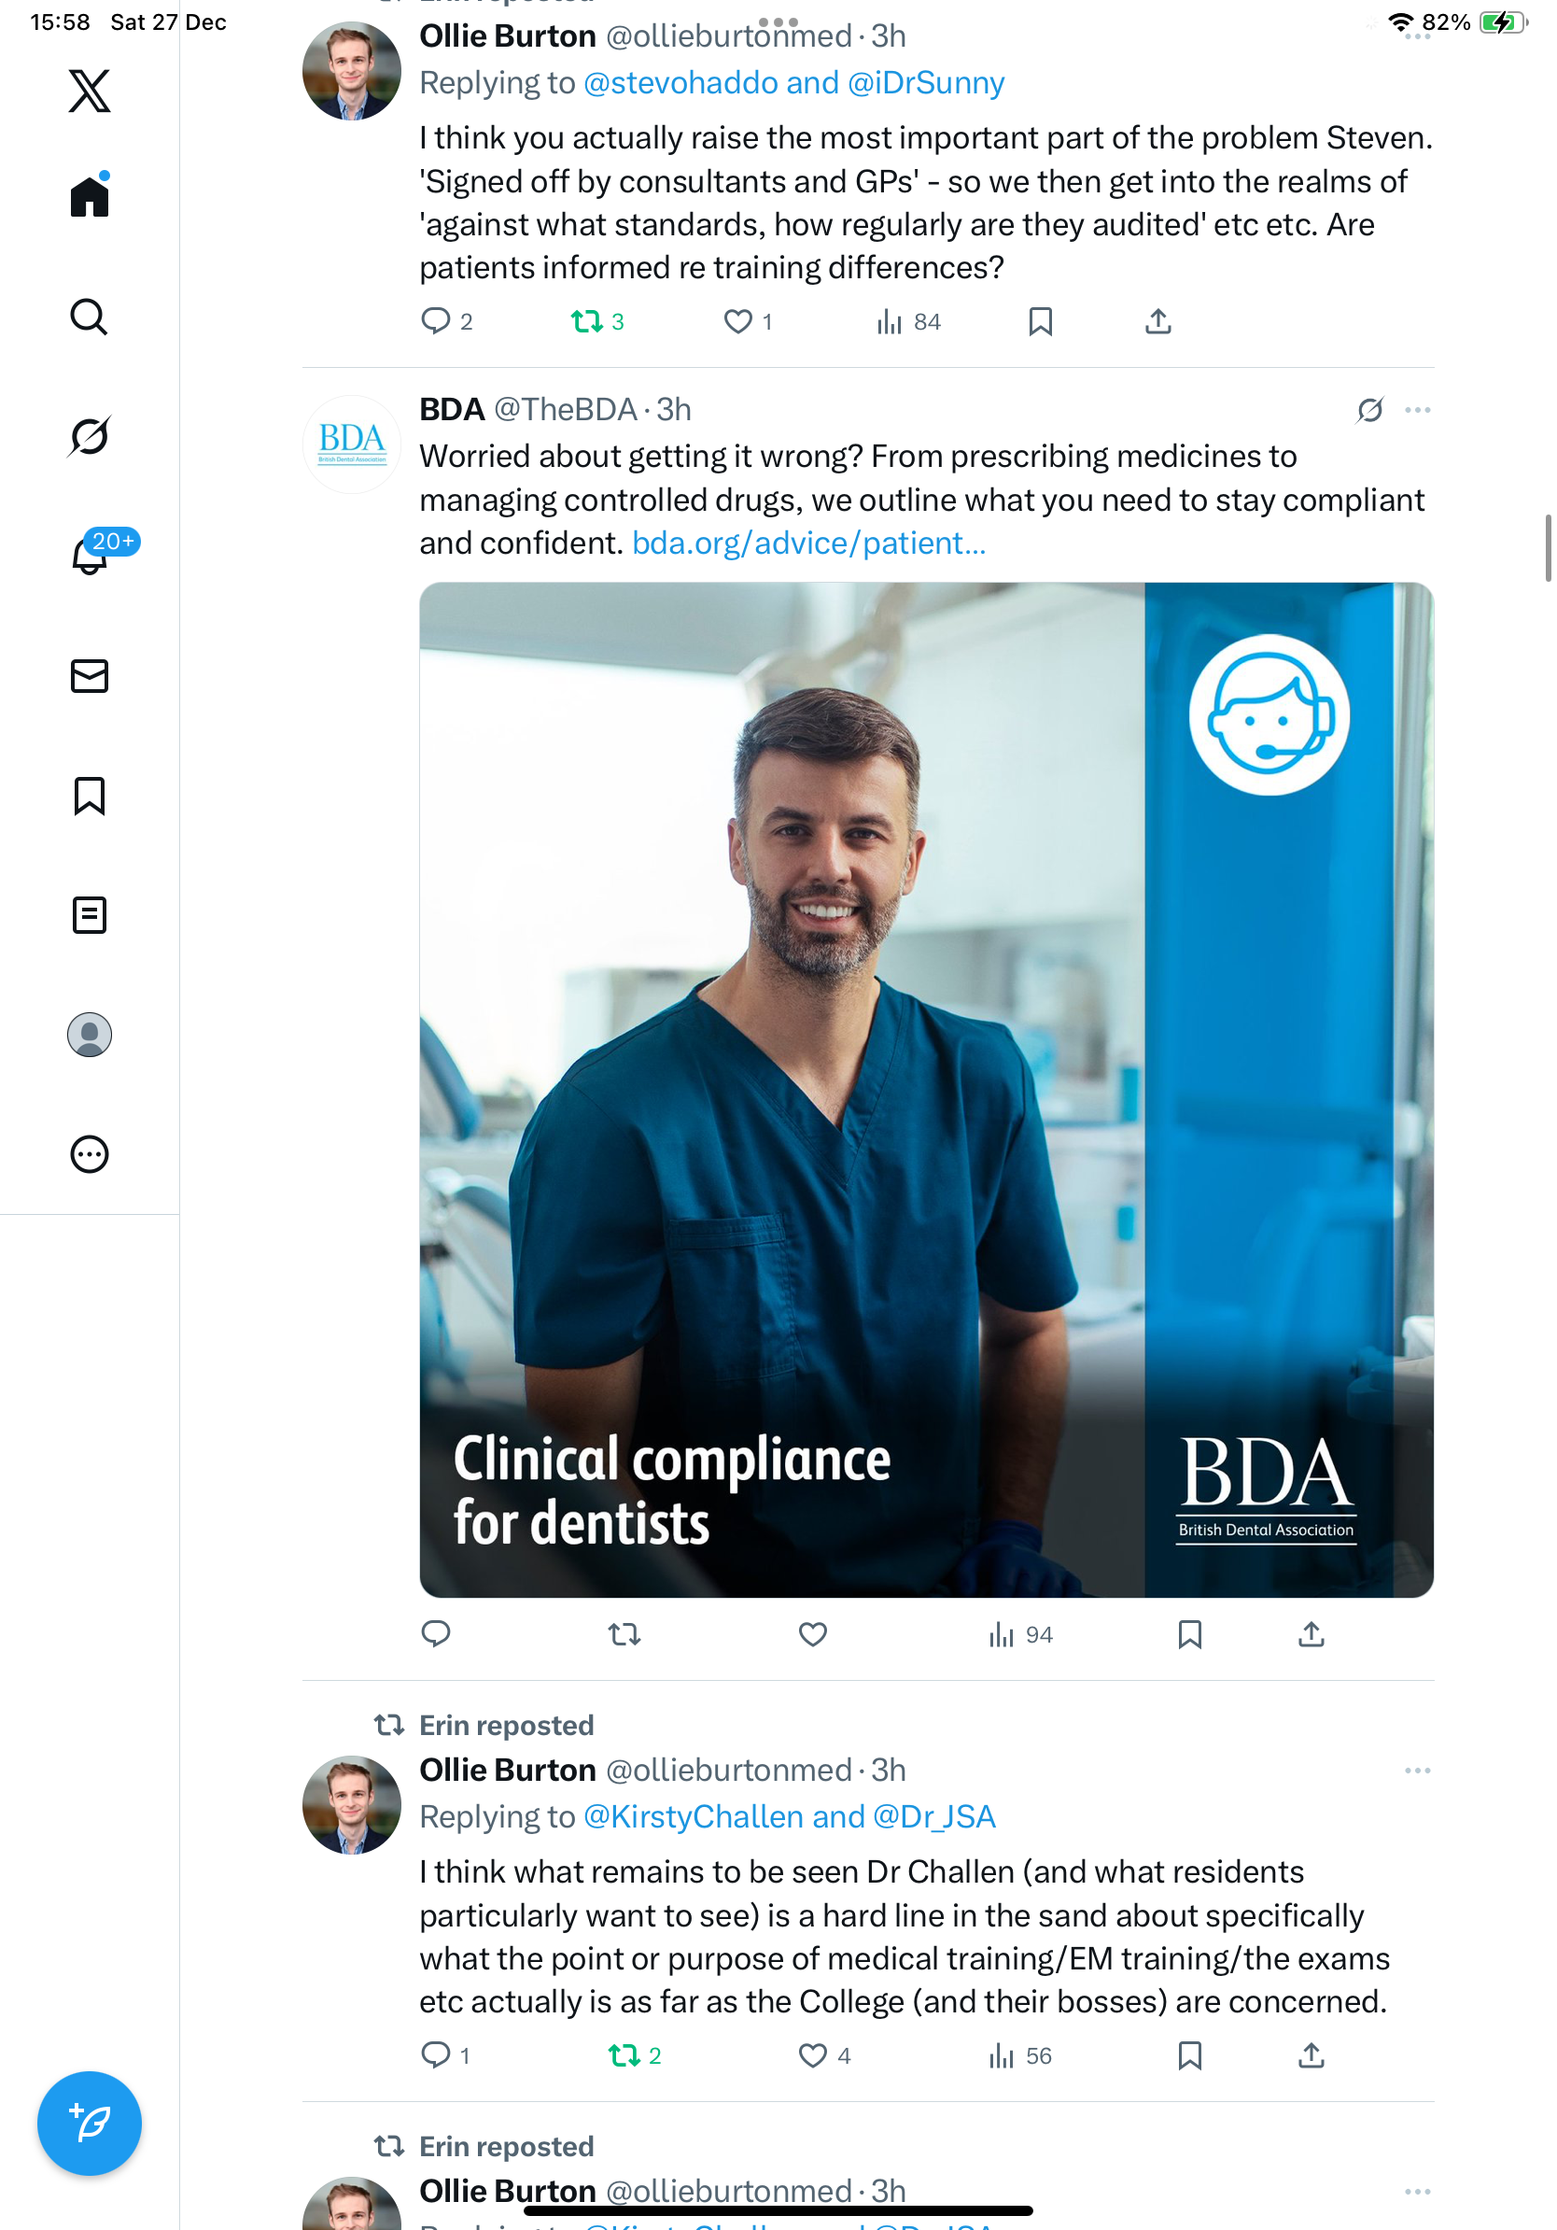Like the BDA clinical compliance post
Viewport: 1557px width, 2230px height.
[x=812, y=1634]
